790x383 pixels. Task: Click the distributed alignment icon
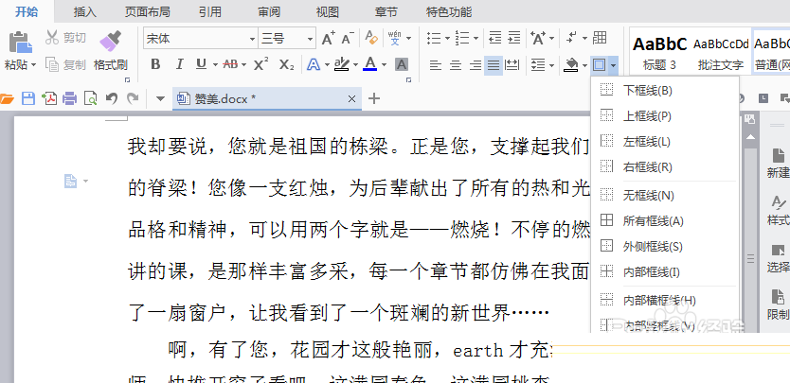512,65
